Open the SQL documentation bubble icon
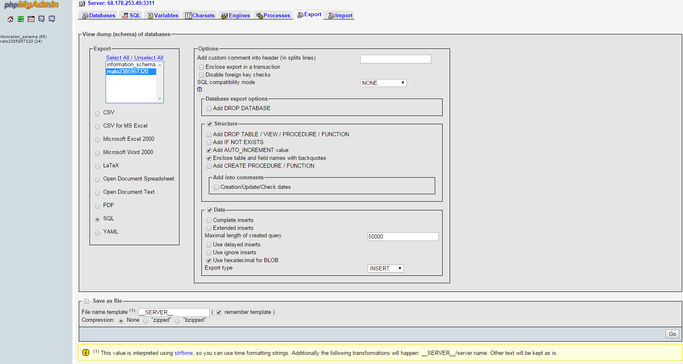This screenshot has width=683, height=364. [52, 19]
